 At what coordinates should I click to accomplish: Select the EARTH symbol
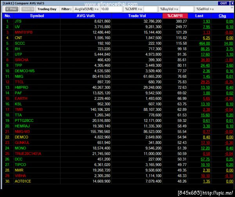click(x=21, y=99)
